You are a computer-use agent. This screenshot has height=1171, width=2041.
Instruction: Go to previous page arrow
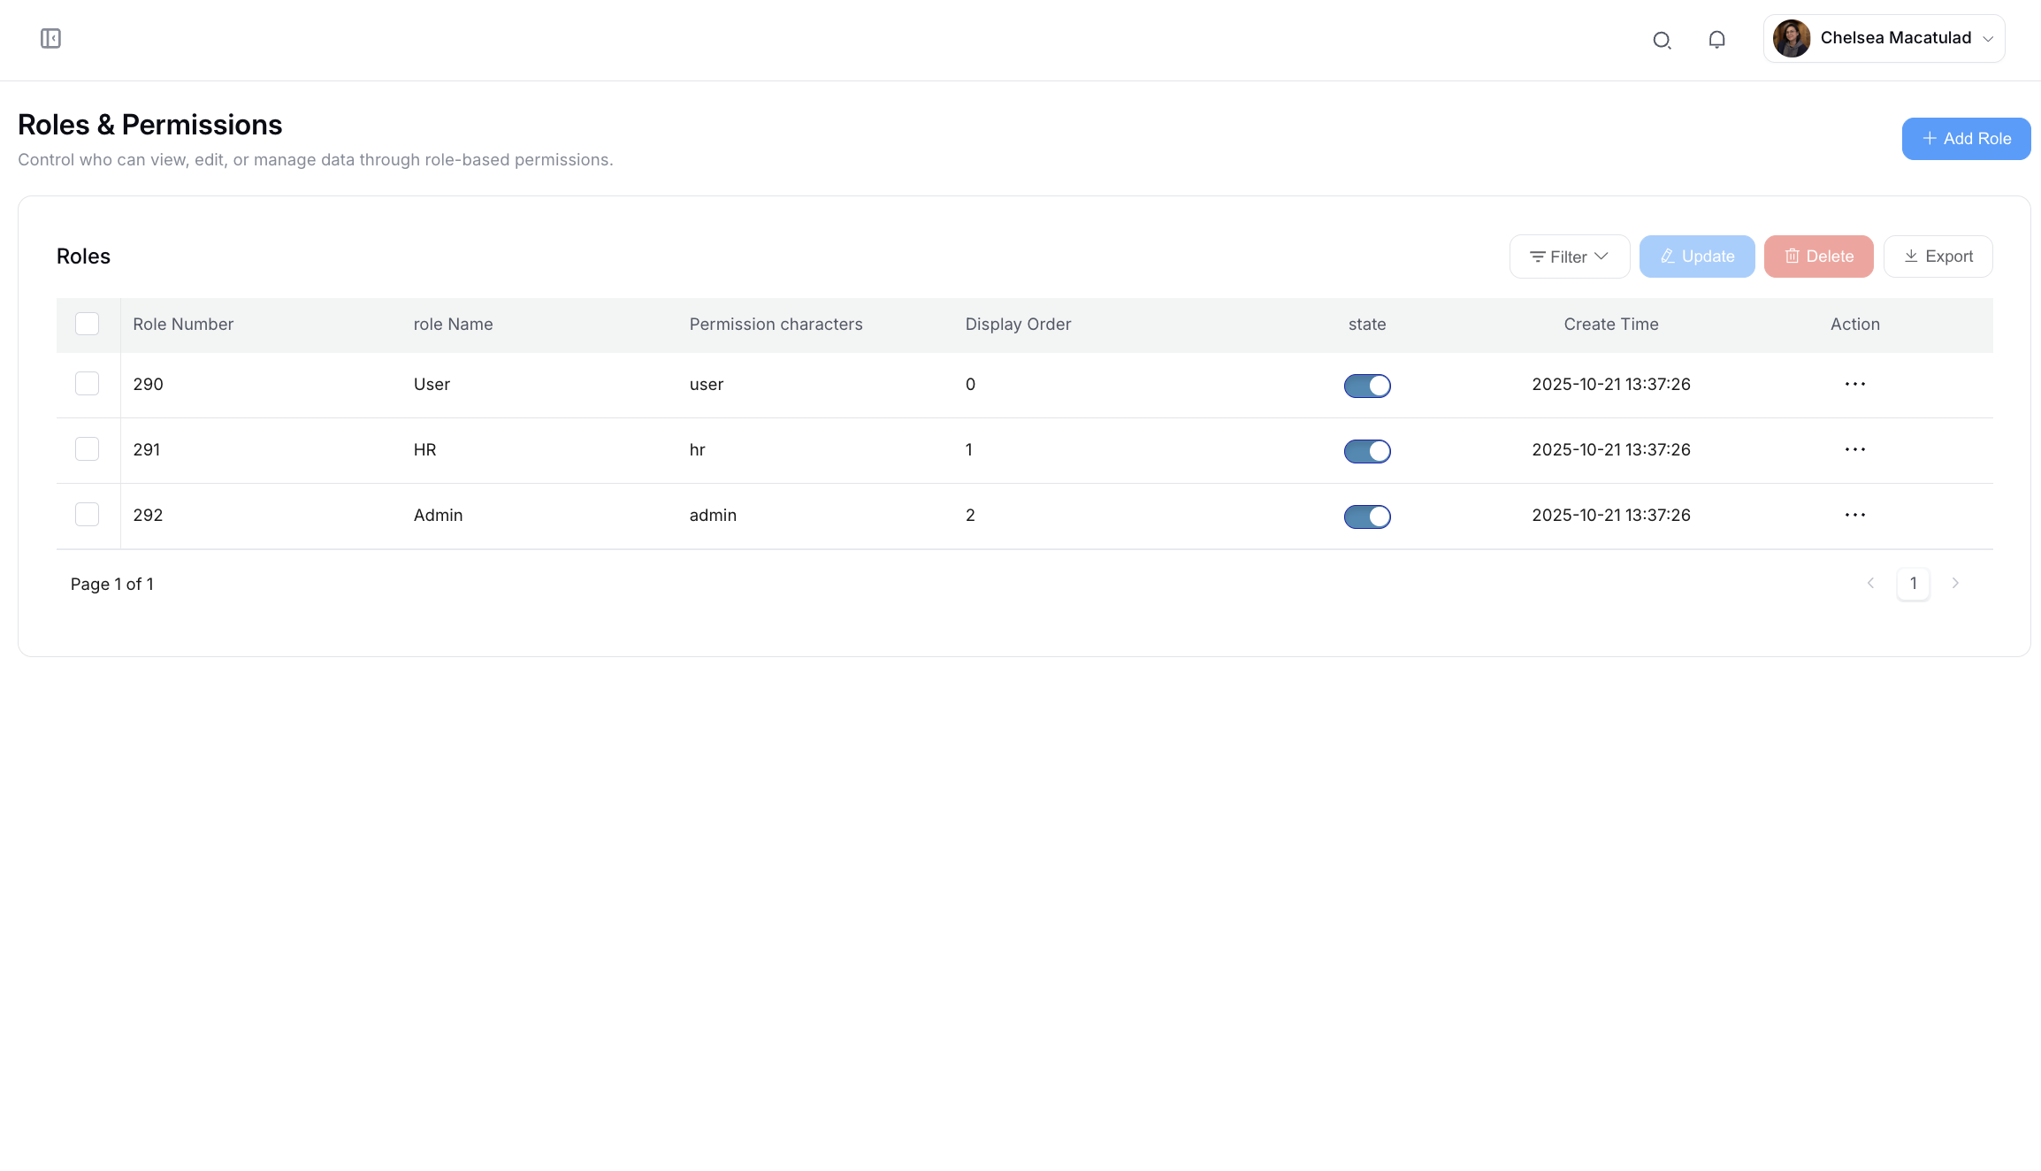click(x=1870, y=583)
